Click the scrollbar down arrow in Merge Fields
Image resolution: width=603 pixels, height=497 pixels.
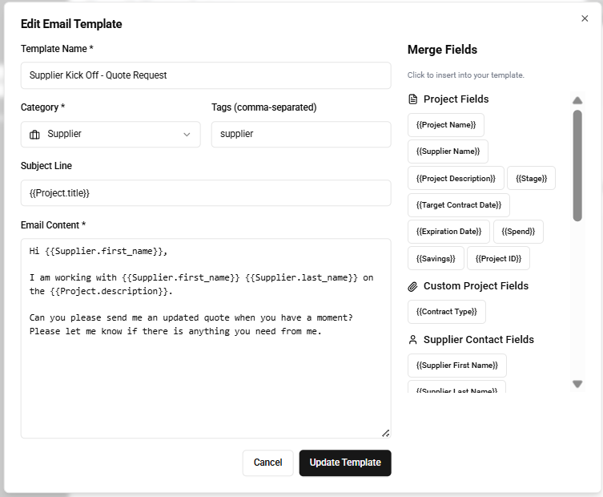[577, 384]
